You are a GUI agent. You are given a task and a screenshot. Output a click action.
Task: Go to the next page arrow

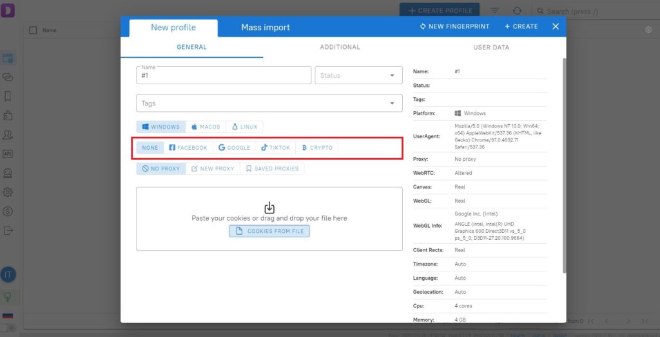point(628,321)
